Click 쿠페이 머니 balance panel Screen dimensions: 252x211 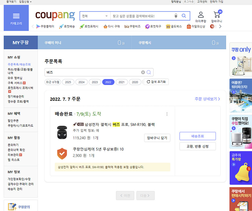[85, 42]
